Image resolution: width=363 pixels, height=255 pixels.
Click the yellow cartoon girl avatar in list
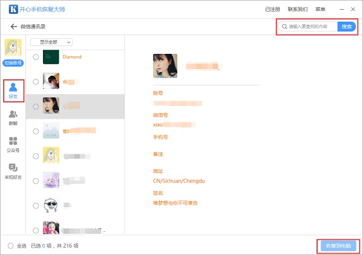tap(51, 155)
